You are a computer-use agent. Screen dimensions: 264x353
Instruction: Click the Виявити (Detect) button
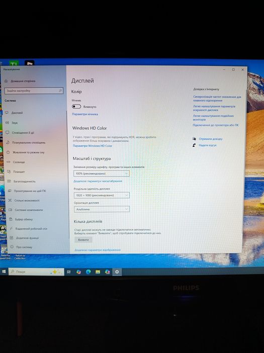(83, 240)
